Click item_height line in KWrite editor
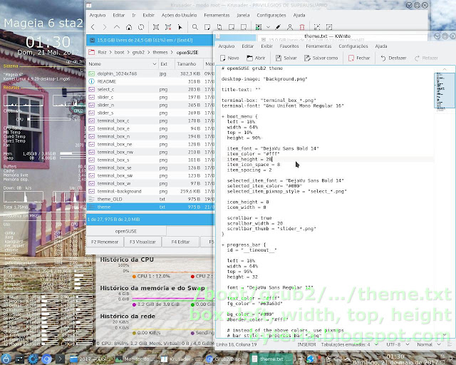The height and width of the screenshot is (365, 456). click(x=249, y=159)
